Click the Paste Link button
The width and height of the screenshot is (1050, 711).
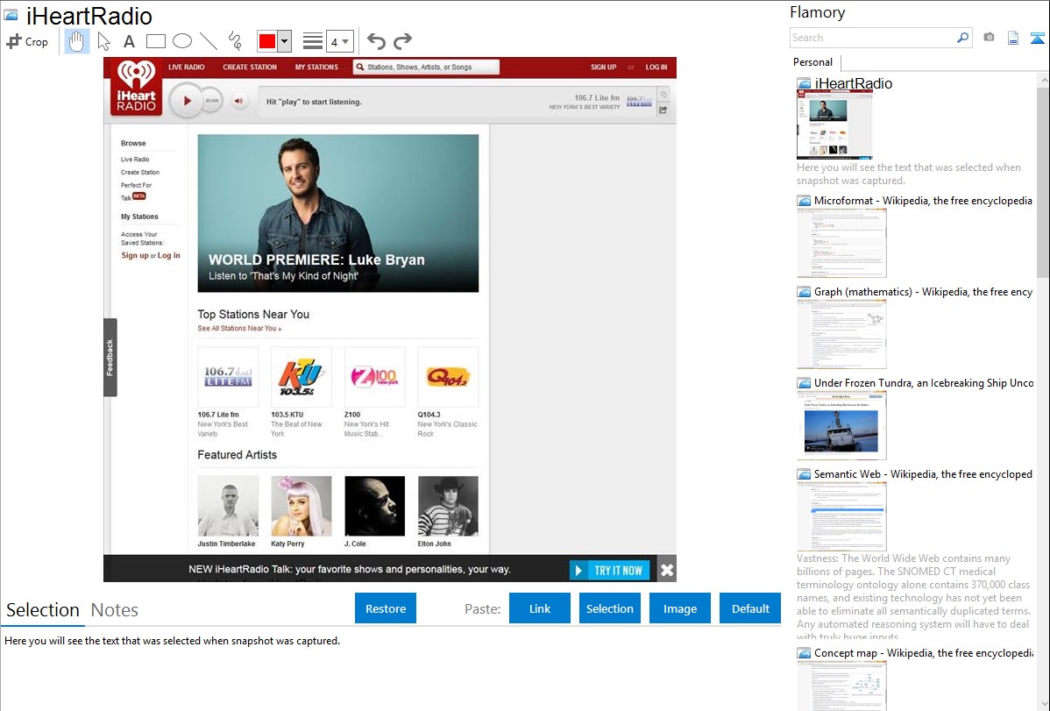click(540, 608)
